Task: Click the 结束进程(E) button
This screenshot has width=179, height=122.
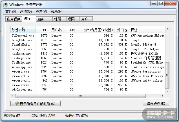Action: click(x=156, y=103)
